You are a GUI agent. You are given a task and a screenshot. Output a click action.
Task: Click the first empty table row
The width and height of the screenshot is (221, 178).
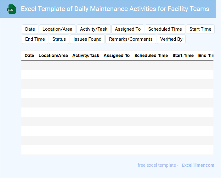tap(117, 65)
